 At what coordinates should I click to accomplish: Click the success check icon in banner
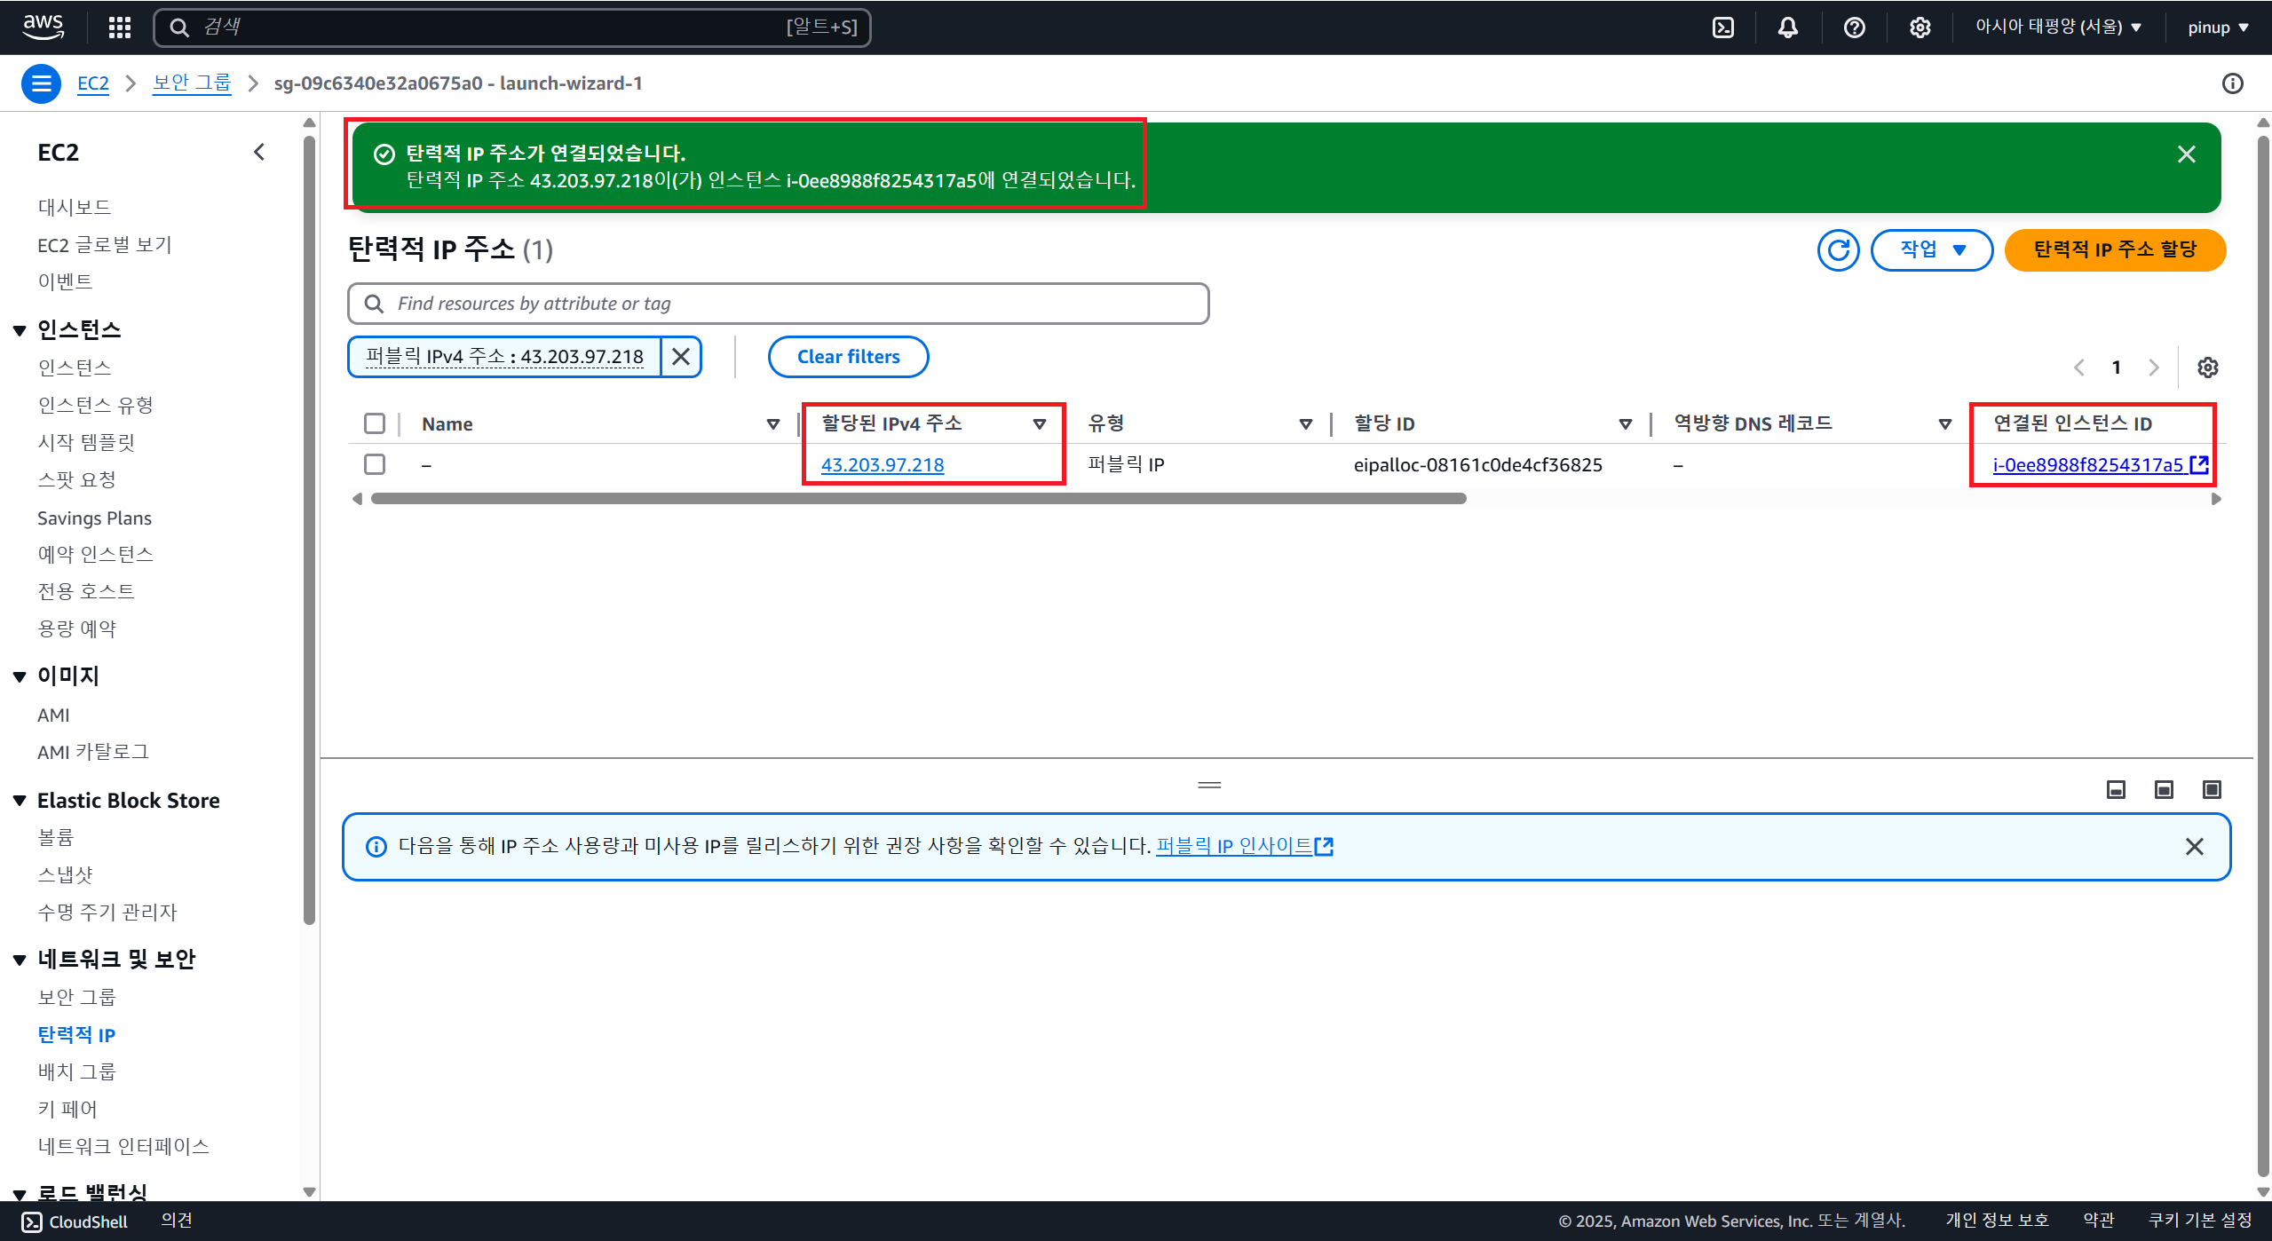(x=384, y=154)
